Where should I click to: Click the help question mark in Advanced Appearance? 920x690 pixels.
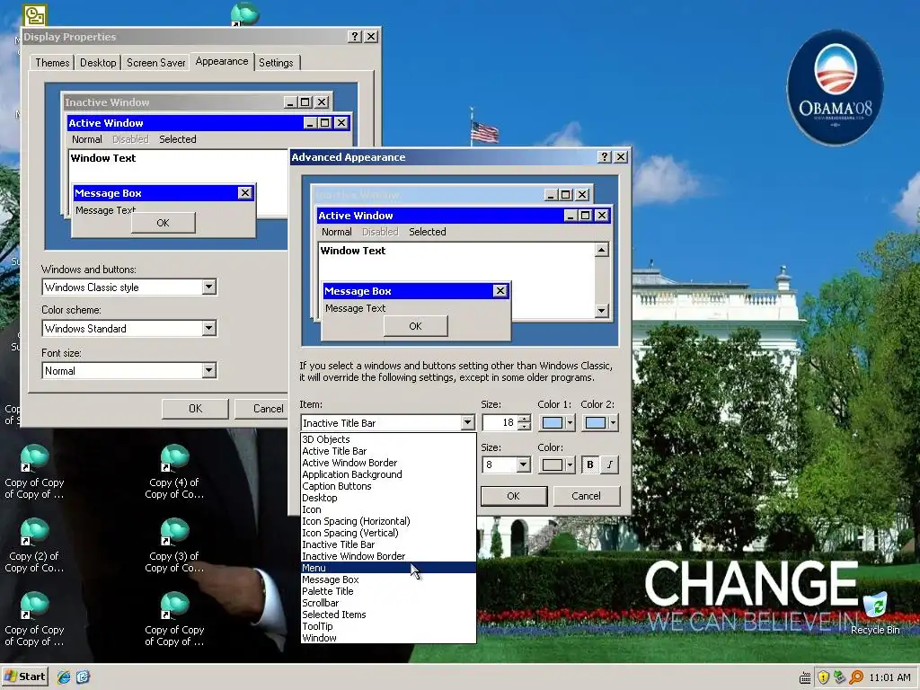pos(605,156)
